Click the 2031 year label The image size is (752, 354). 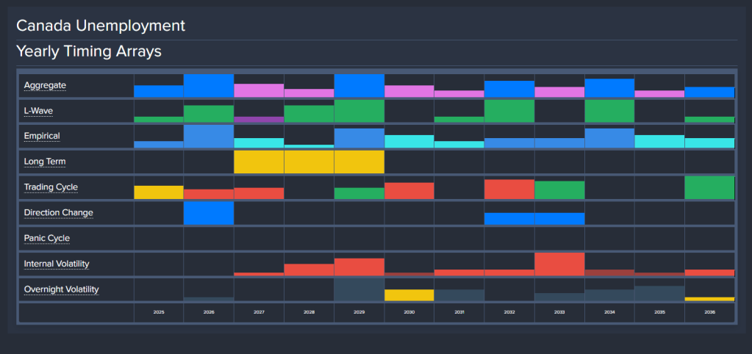(459, 312)
